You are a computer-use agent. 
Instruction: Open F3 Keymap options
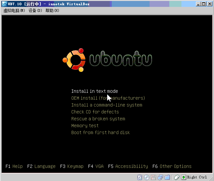pos(72,166)
